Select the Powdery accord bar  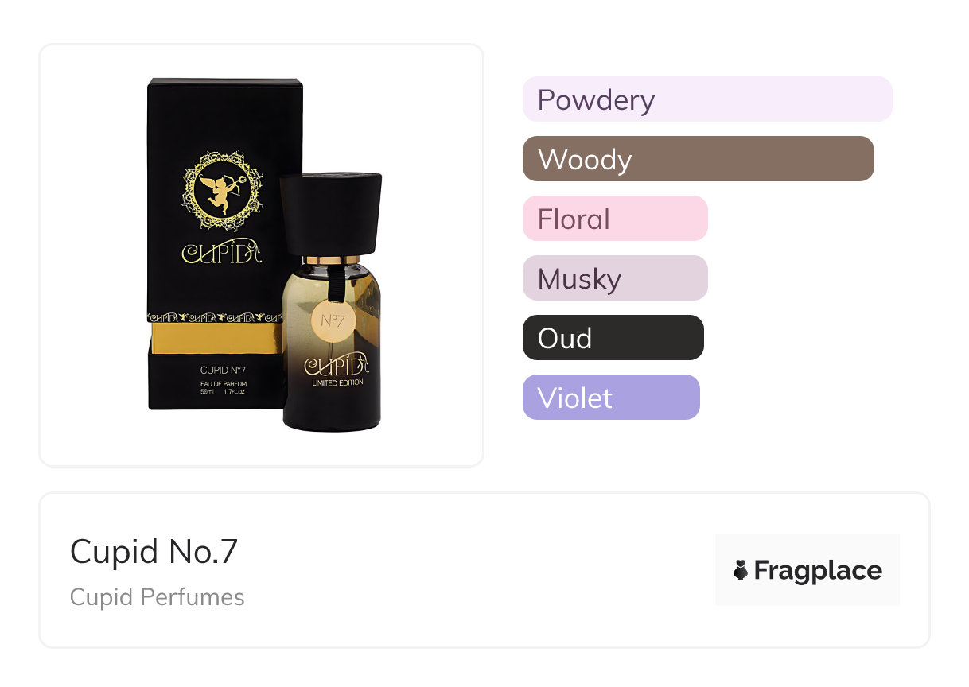(x=706, y=99)
